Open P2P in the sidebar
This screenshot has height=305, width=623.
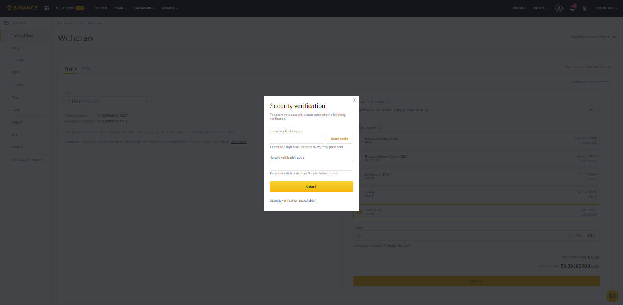[x=14, y=73]
